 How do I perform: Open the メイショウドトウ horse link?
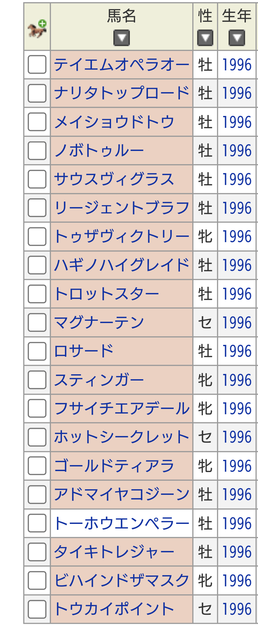[114, 122]
